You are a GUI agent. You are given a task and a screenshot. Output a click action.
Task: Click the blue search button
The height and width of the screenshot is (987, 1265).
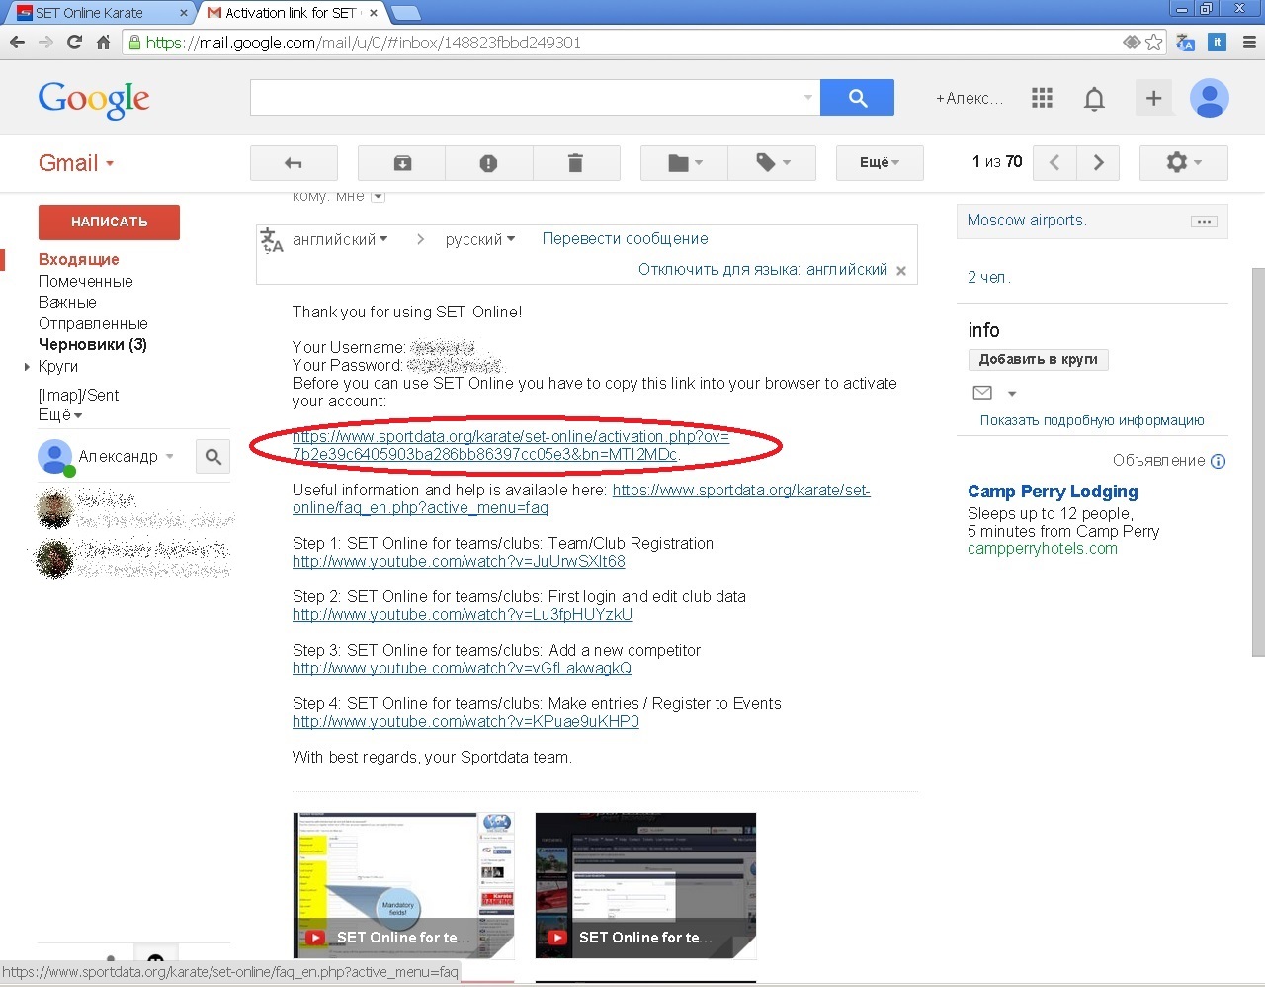click(857, 98)
